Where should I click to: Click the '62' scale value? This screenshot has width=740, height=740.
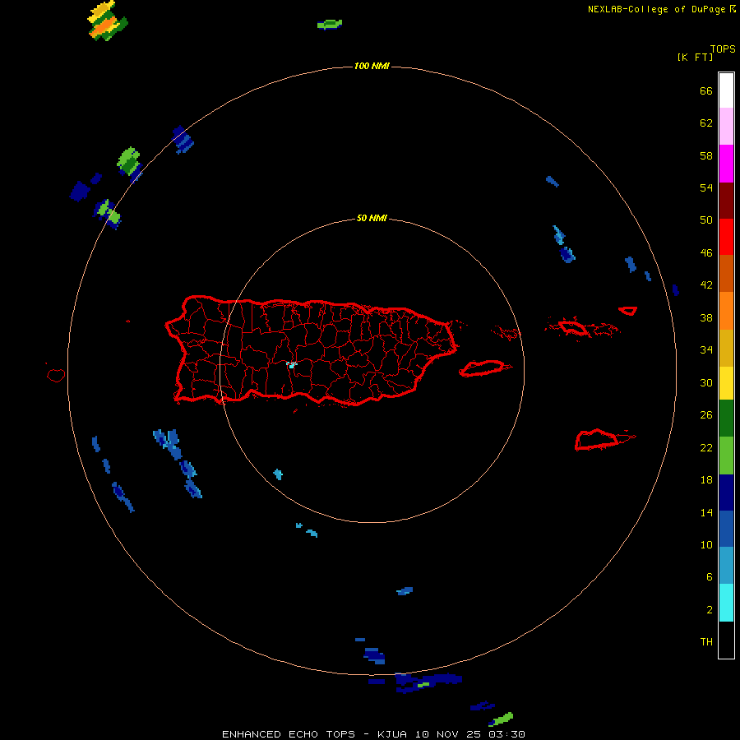tap(706, 123)
